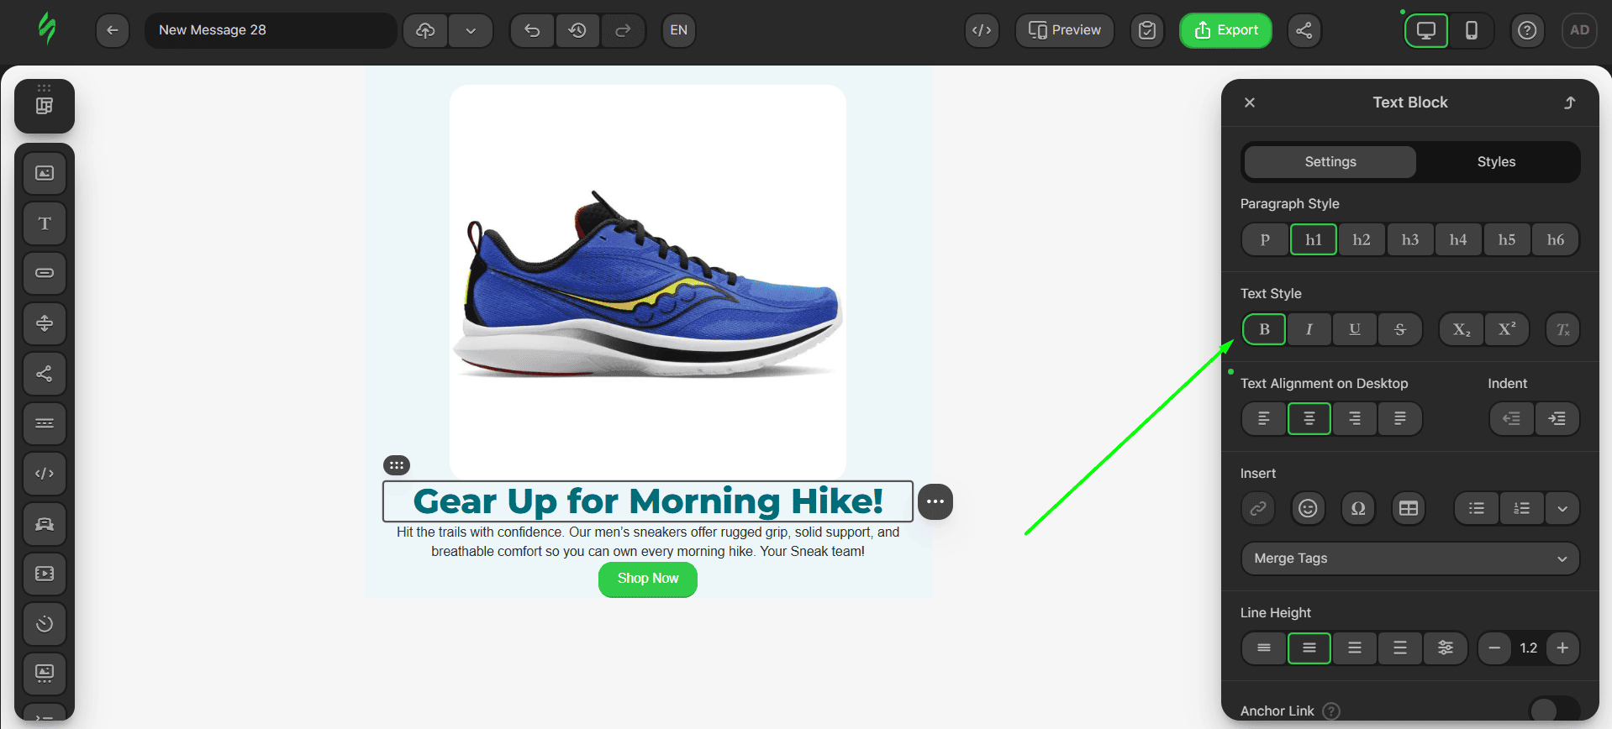This screenshot has height=729, width=1612.
Task: Click the insert link icon
Action: tap(1258, 508)
